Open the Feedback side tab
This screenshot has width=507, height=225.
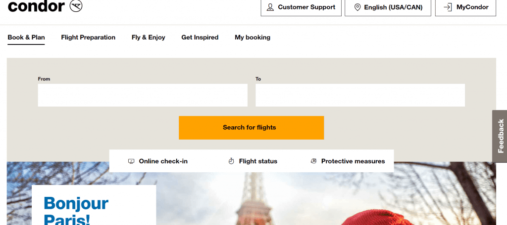coord(500,136)
